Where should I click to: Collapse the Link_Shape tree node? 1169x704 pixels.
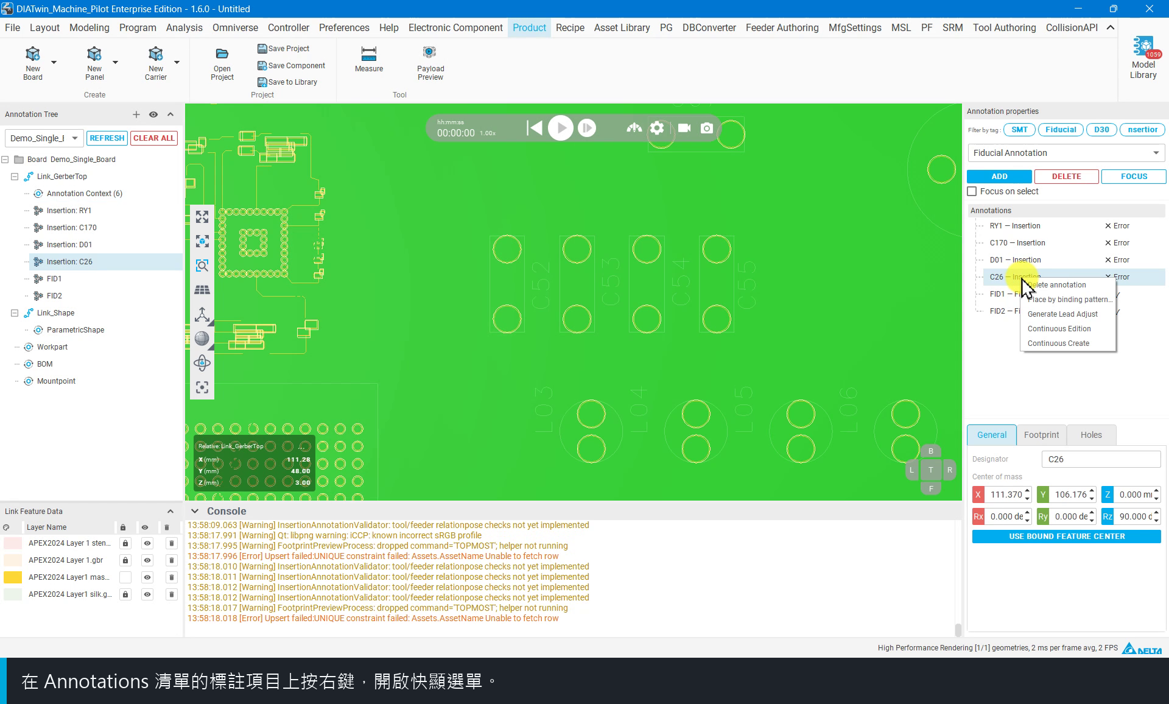point(15,313)
